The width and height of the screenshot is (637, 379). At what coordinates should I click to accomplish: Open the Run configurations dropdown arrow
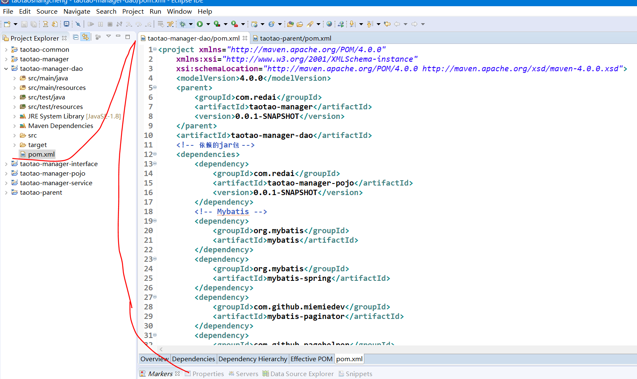click(x=208, y=24)
